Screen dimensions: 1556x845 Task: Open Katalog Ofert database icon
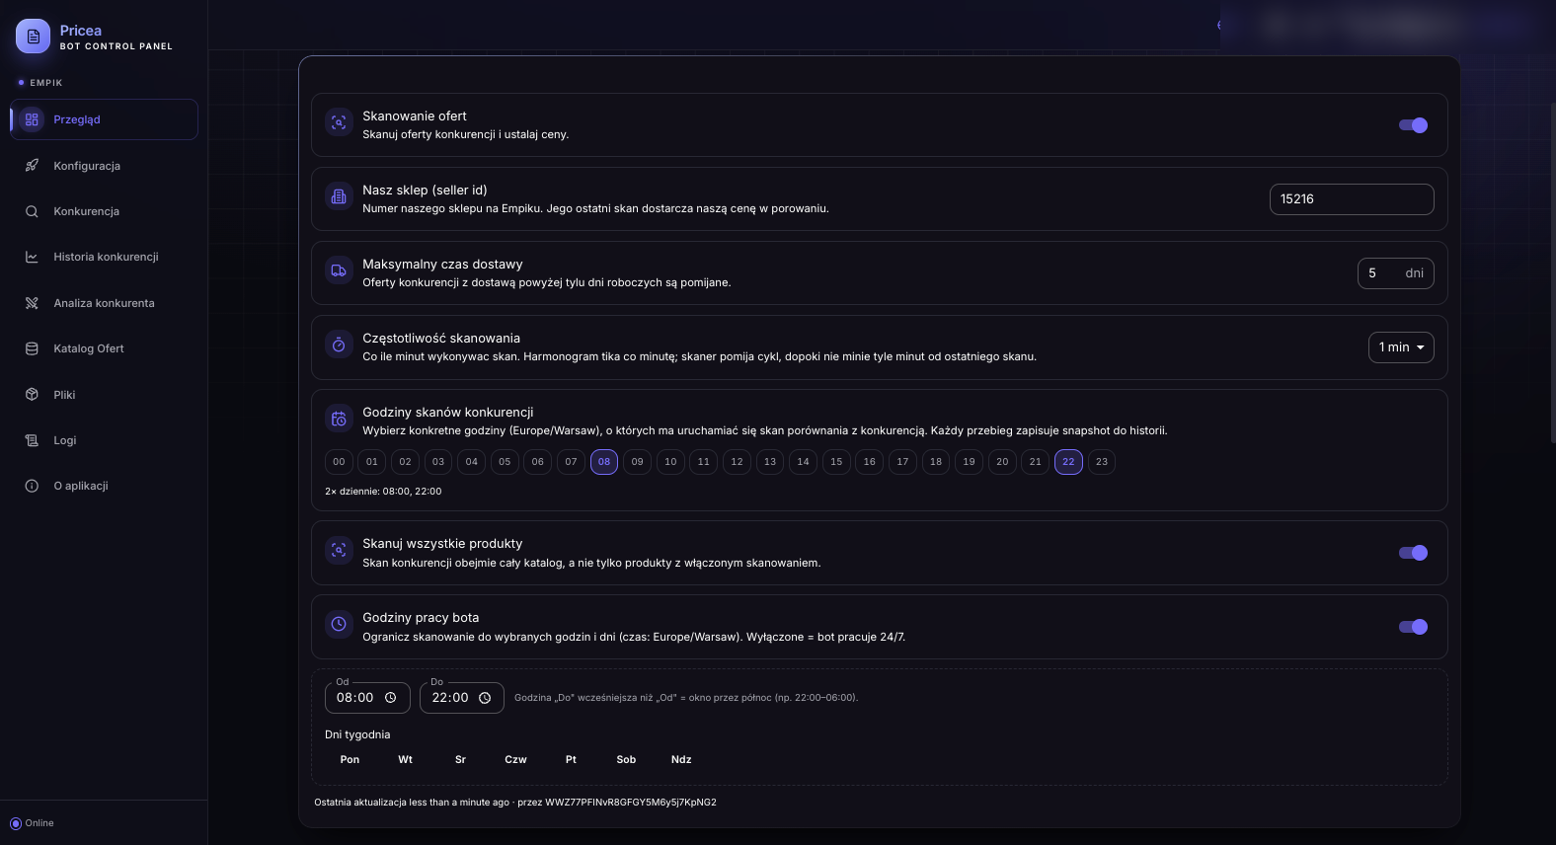[x=32, y=348]
